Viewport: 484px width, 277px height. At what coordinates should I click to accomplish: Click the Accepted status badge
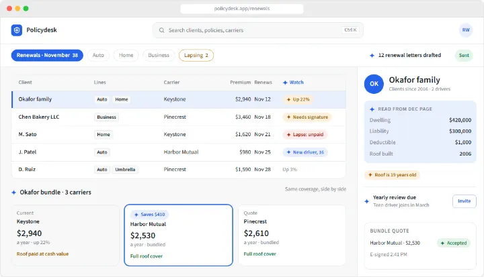click(x=454, y=243)
